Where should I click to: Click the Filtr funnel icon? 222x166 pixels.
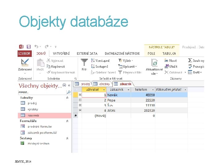coord(84,62)
